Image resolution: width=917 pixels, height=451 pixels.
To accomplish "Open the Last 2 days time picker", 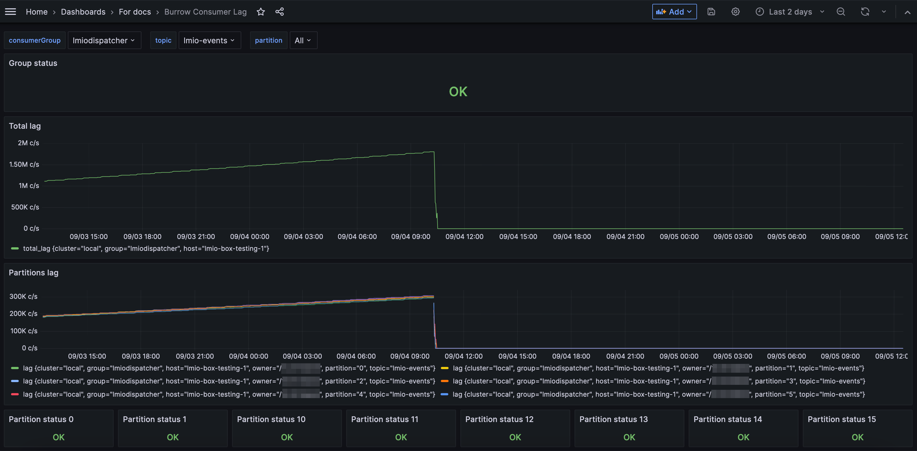I will [x=790, y=12].
